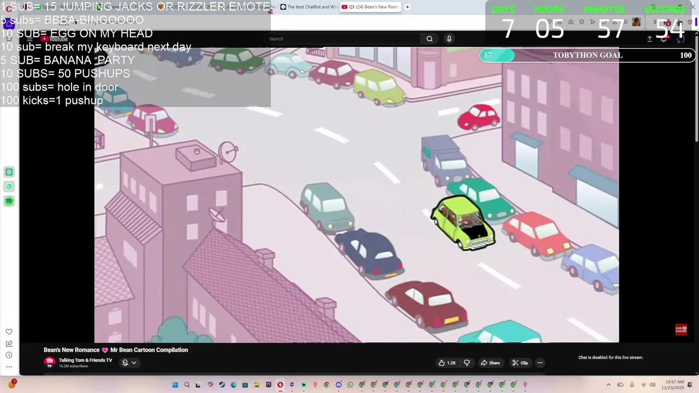The image size is (699, 393).
Task: Open Spotify in the browser sidebar
Action: pyautogui.click(x=9, y=201)
